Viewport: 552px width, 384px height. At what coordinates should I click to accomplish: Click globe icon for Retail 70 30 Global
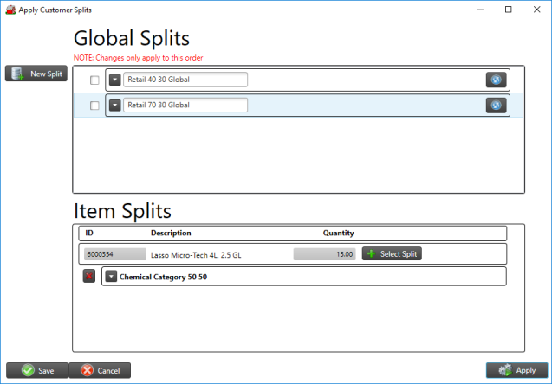point(495,106)
